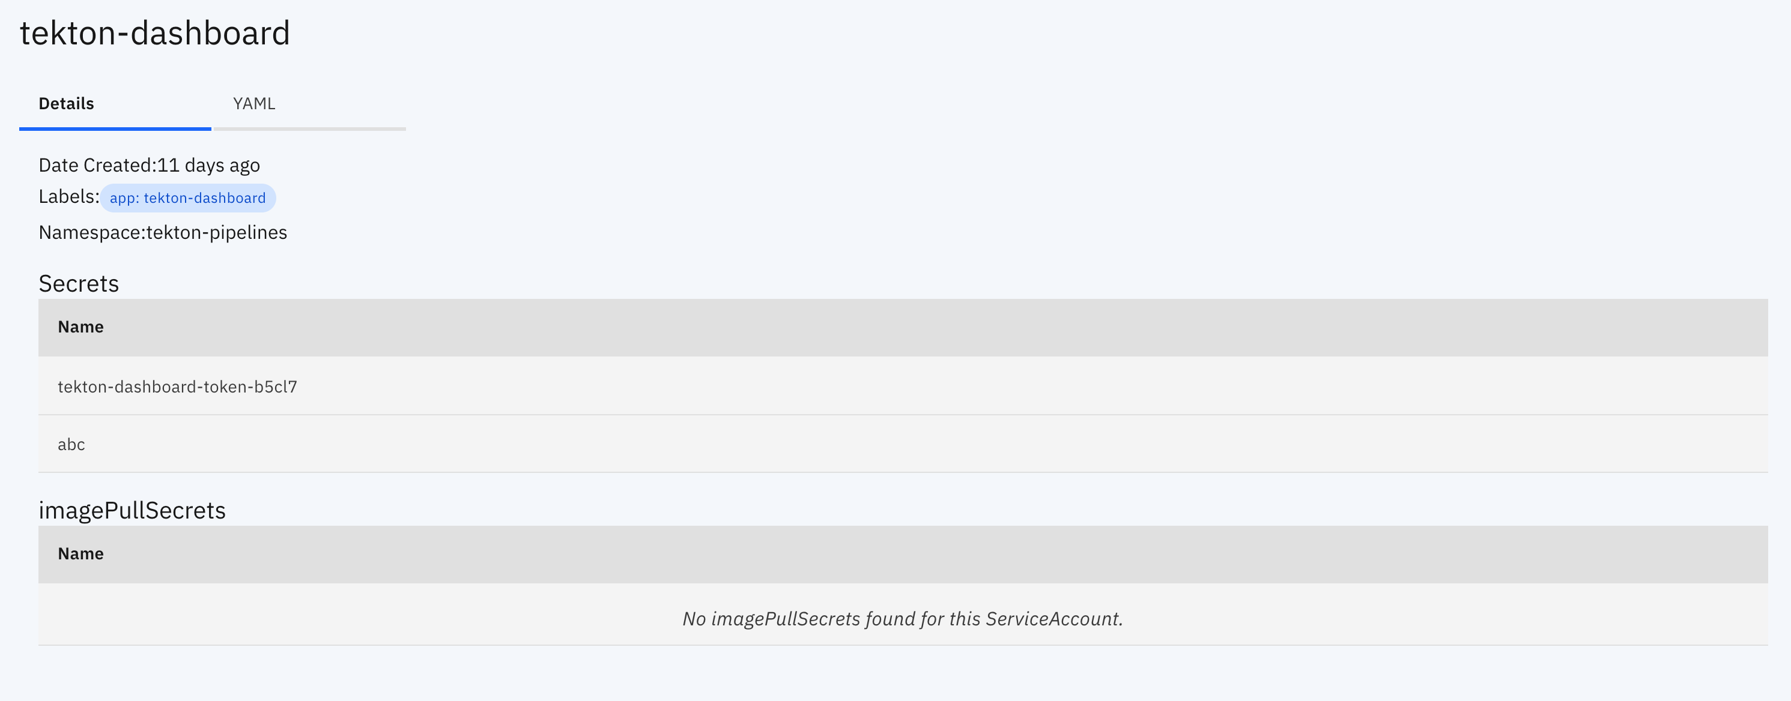Select the secret tekton-dashboard-token-b5cl7

click(x=178, y=387)
